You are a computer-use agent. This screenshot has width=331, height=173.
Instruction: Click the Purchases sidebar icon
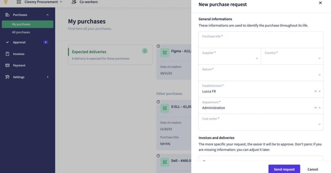[x=7, y=15]
